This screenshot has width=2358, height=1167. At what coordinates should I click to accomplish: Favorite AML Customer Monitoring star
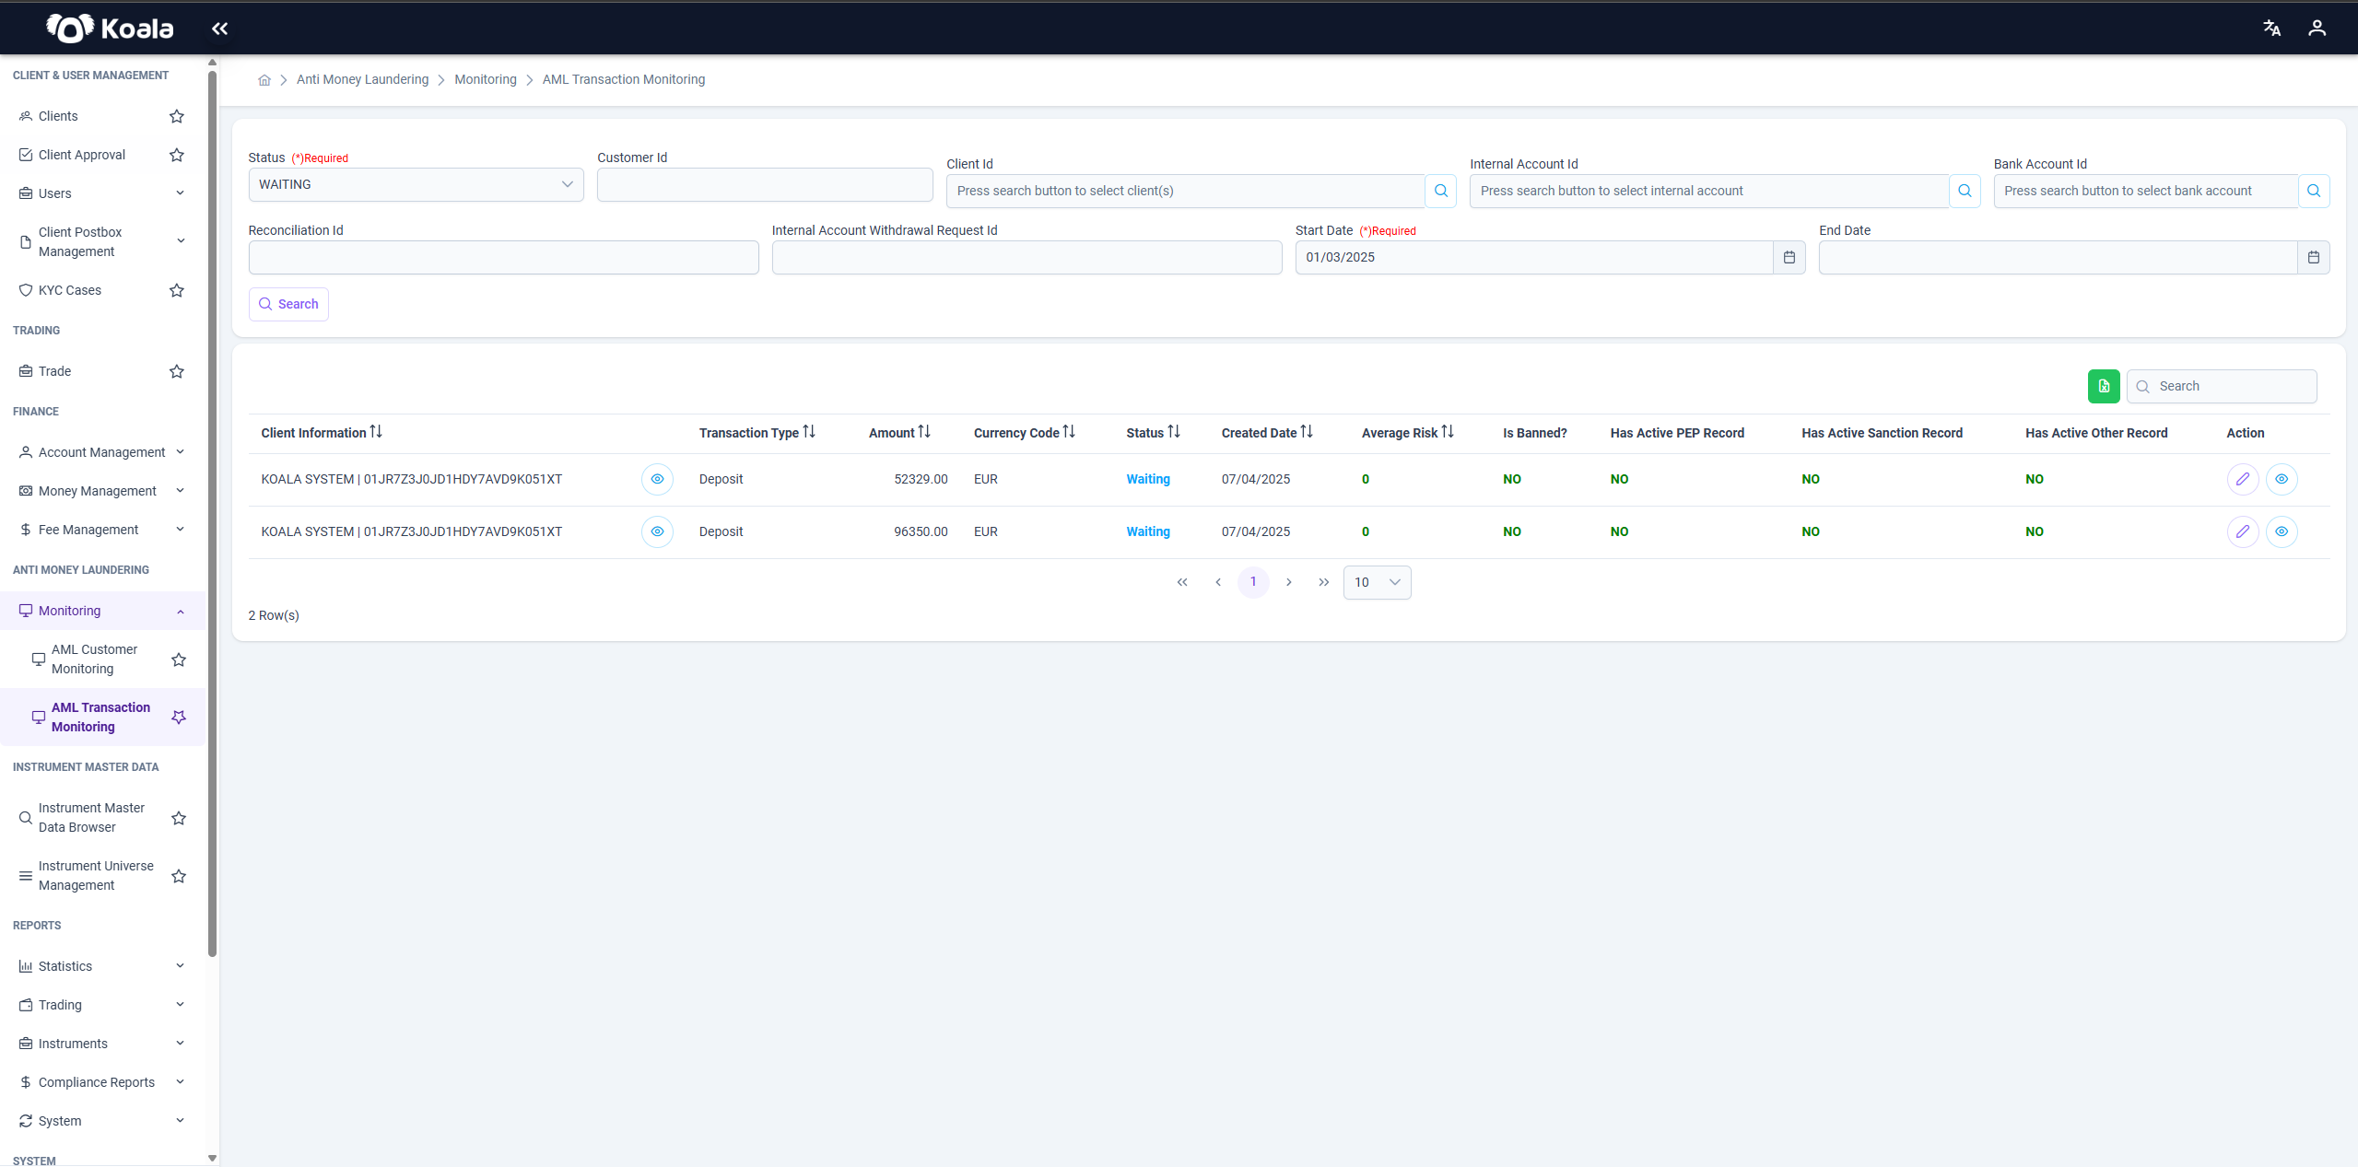[179, 659]
